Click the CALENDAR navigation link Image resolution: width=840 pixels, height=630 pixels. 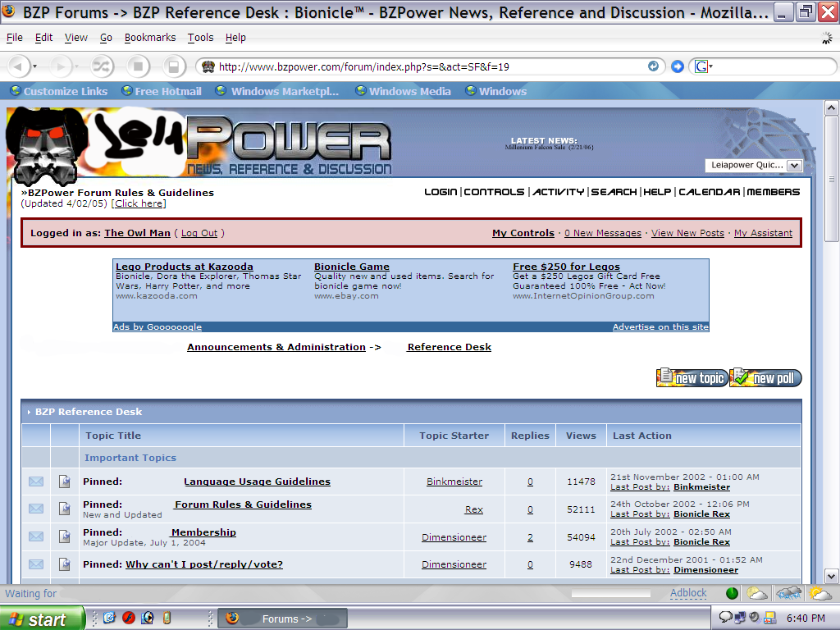click(710, 192)
